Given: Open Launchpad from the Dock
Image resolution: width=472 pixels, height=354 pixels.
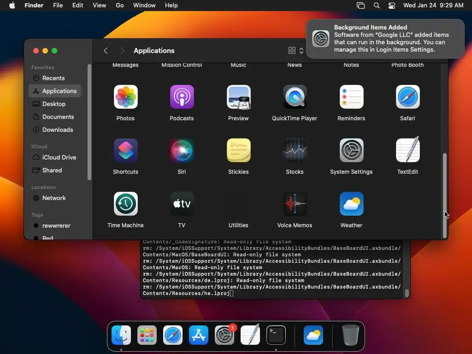Looking at the screenshot, I should coord(147,335).
